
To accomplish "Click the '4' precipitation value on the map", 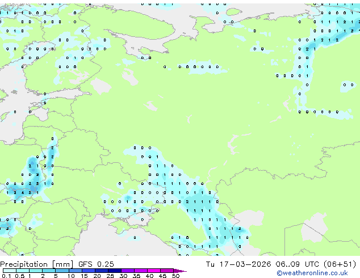I will point(23,193).
